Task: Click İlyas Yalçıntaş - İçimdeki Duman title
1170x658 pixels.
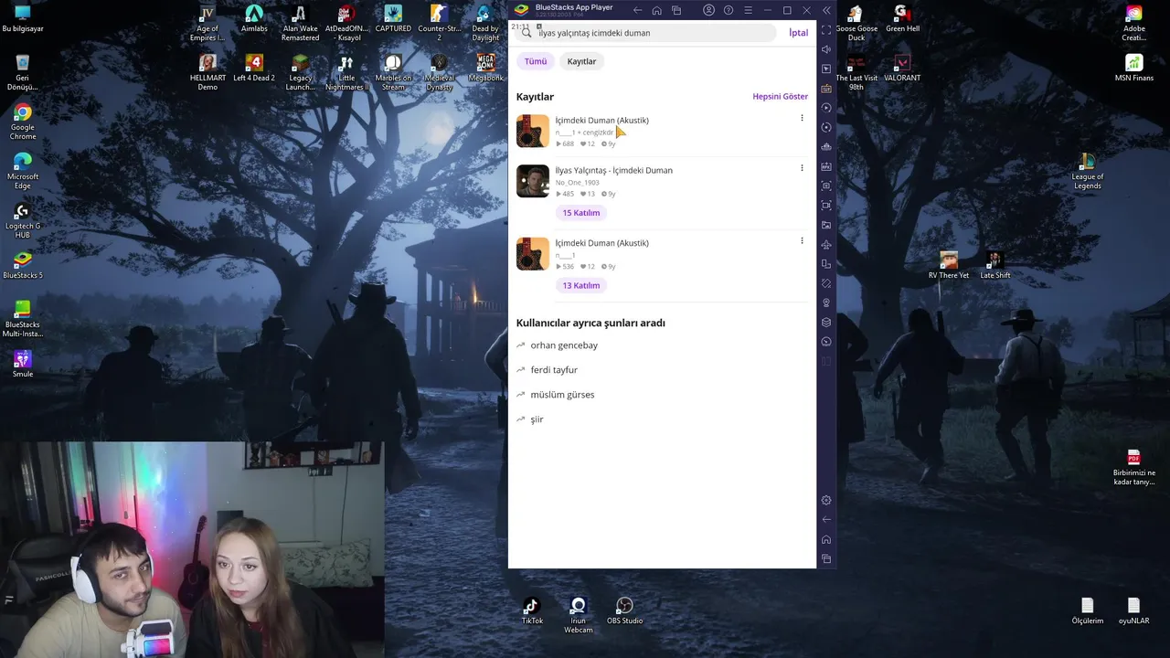Action: (613, 170)
